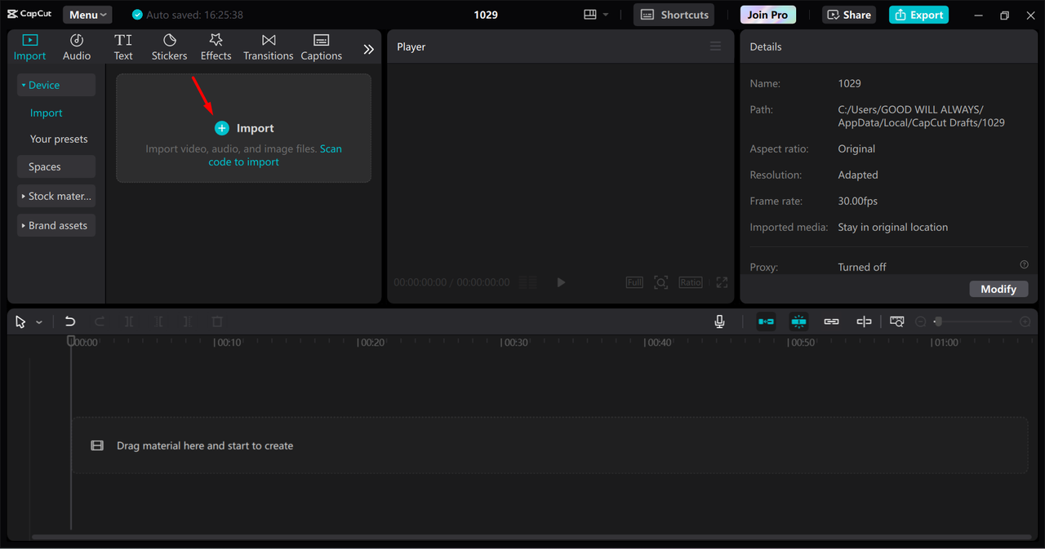This screenshot has width=1045, height=549.
Task: Click the timeline horizontal scrollbar
Action: [531, 537]
